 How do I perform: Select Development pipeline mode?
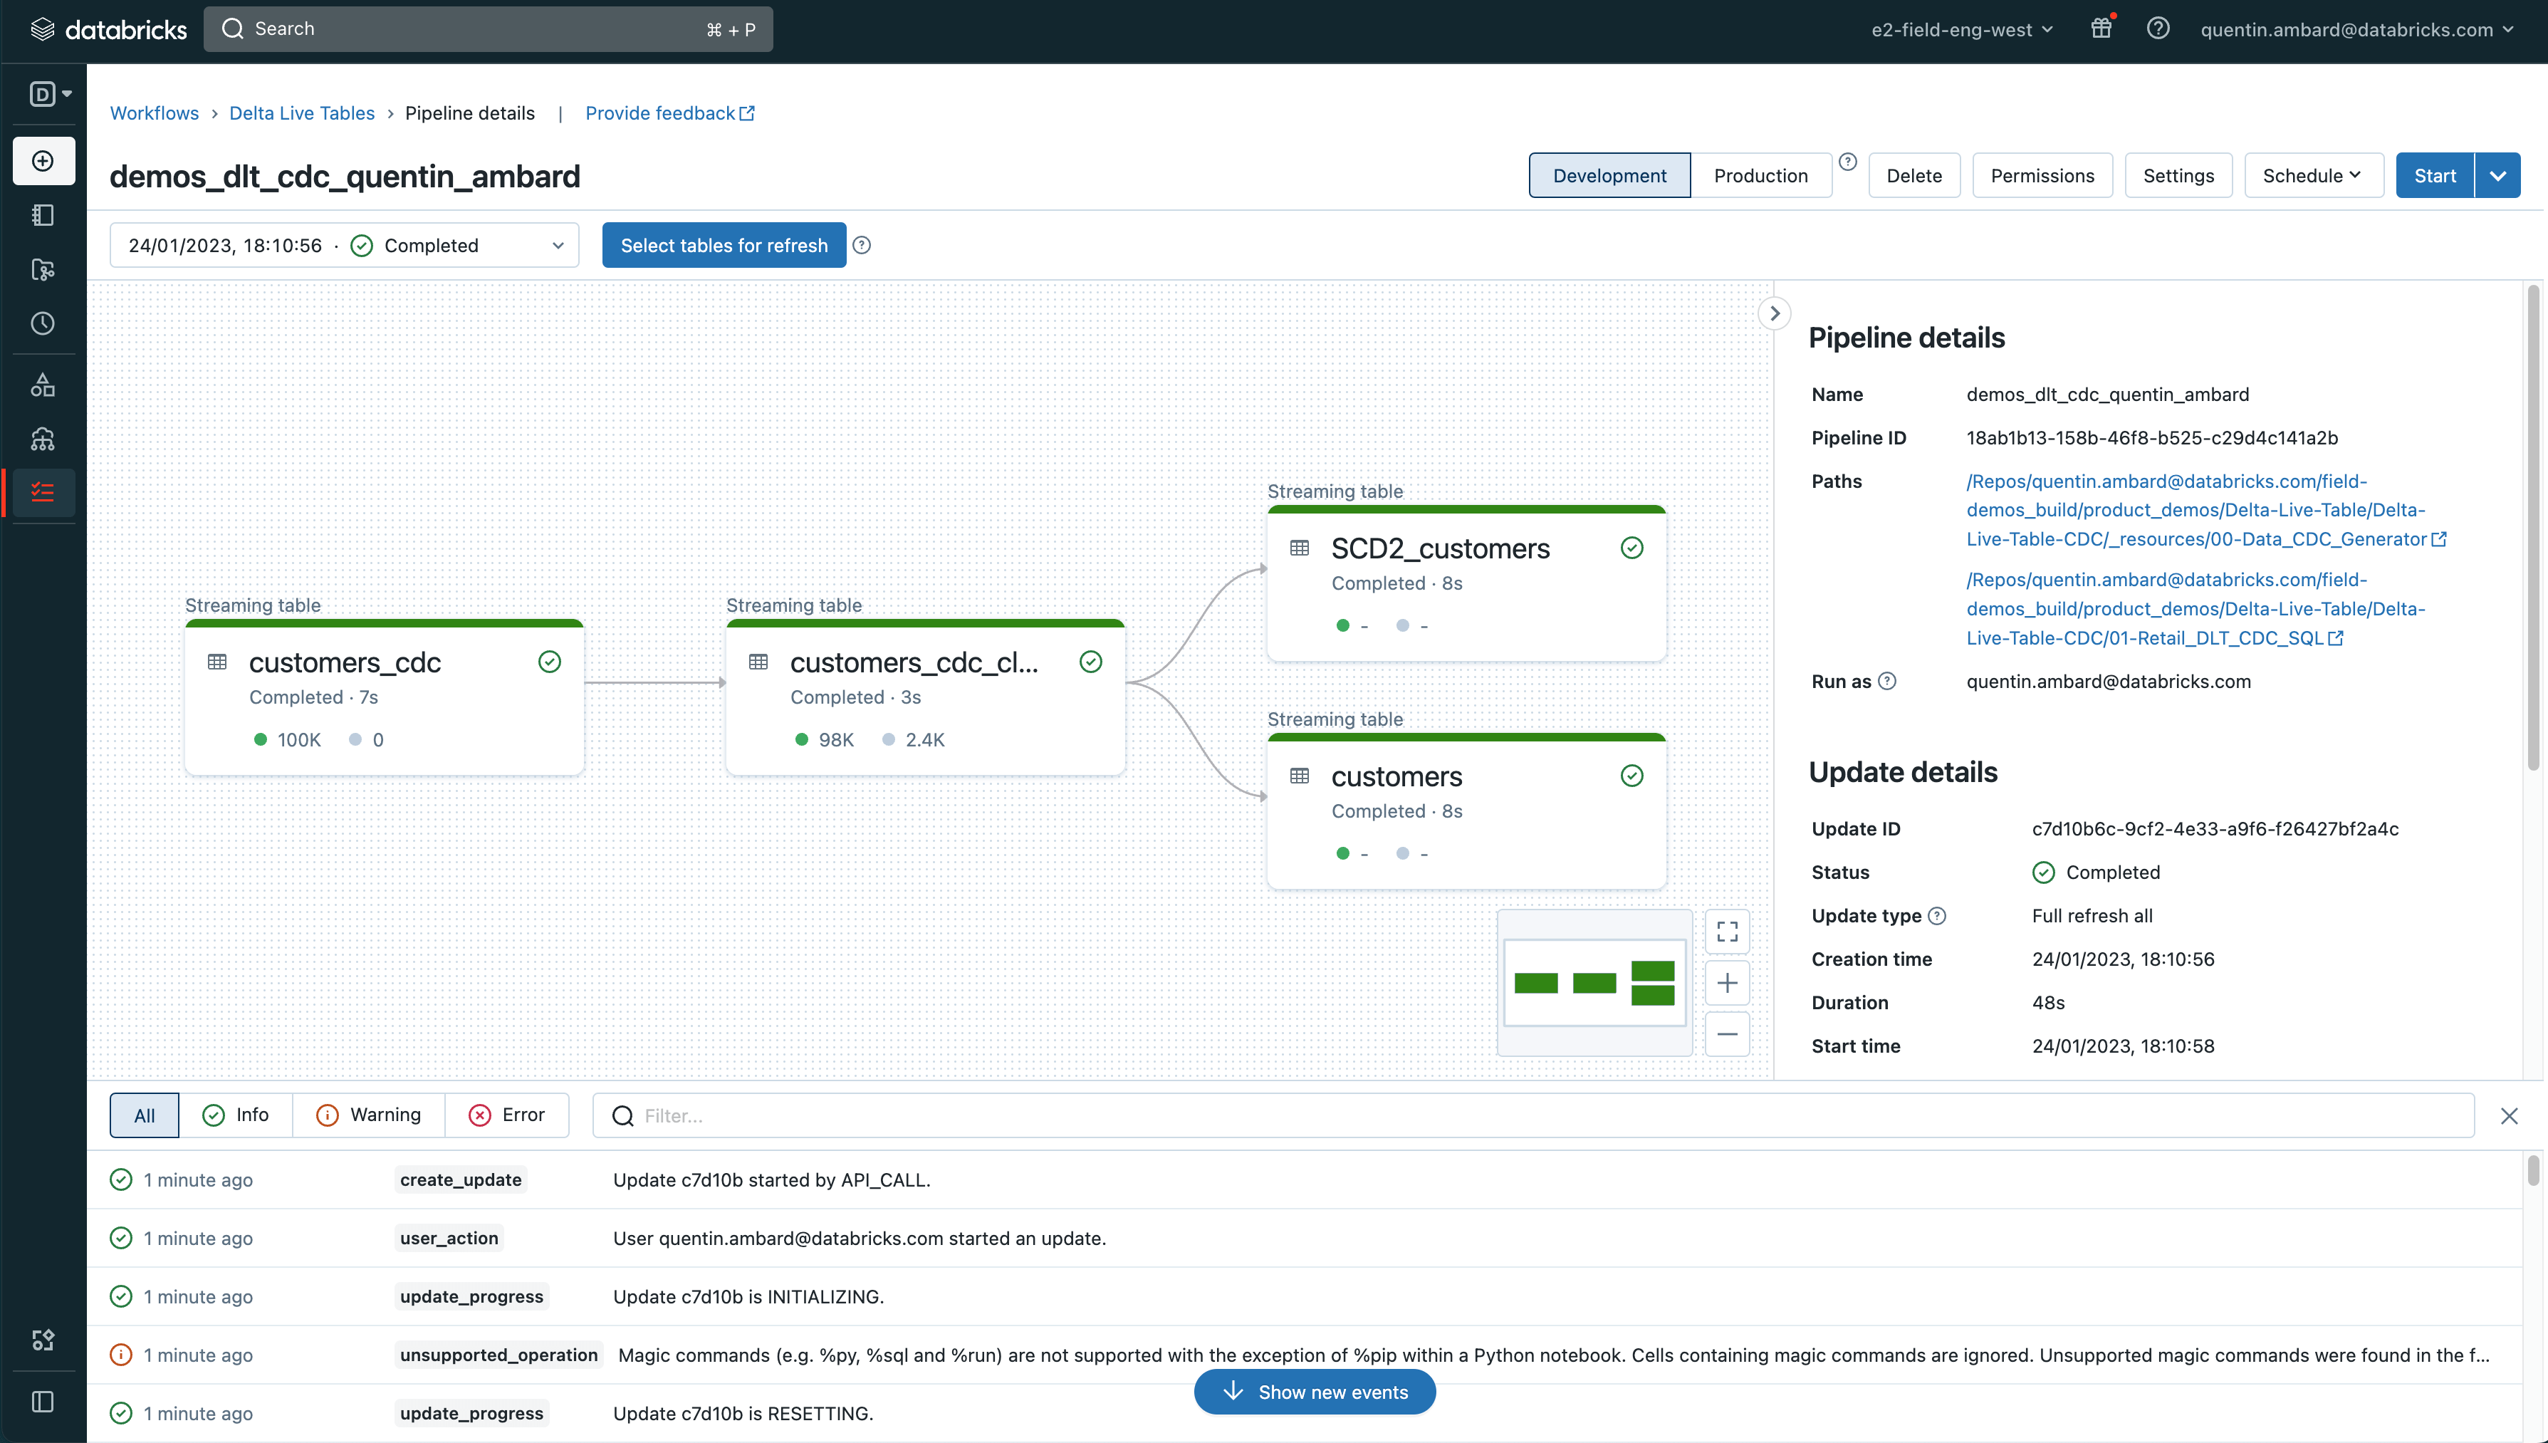1609,175
